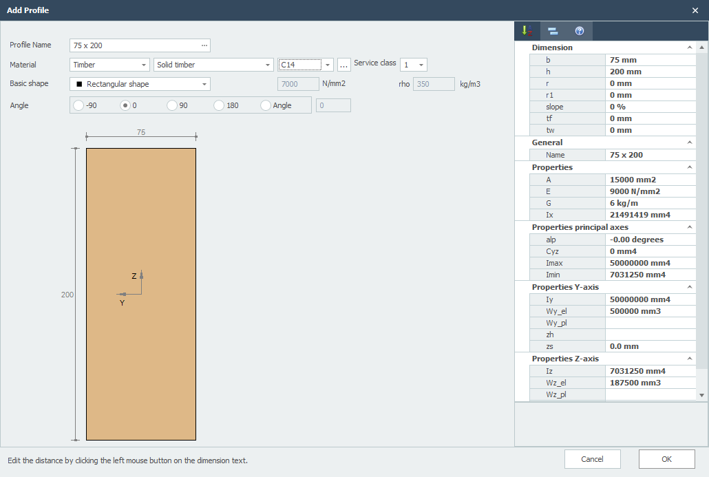
Task: Open the ellipsis button next to Profile Name
Action: (204, 45)
